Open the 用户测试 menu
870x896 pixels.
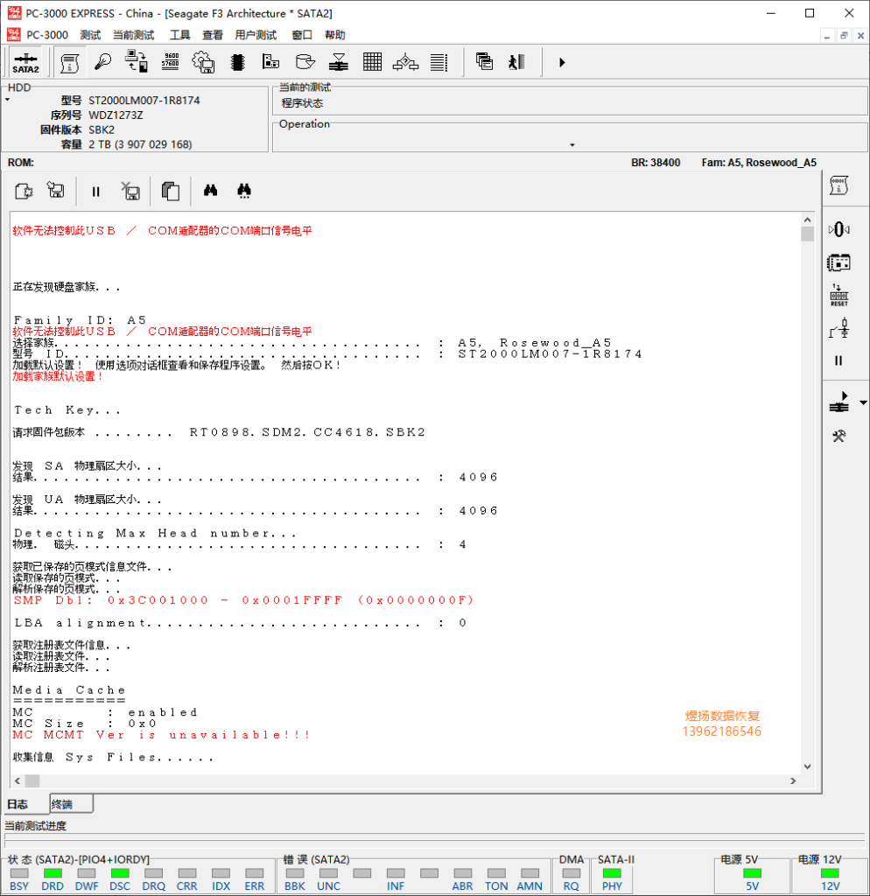click(x=256, y=35)
